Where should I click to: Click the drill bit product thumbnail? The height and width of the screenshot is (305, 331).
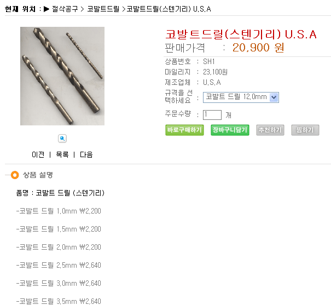[x=62, y=76]
